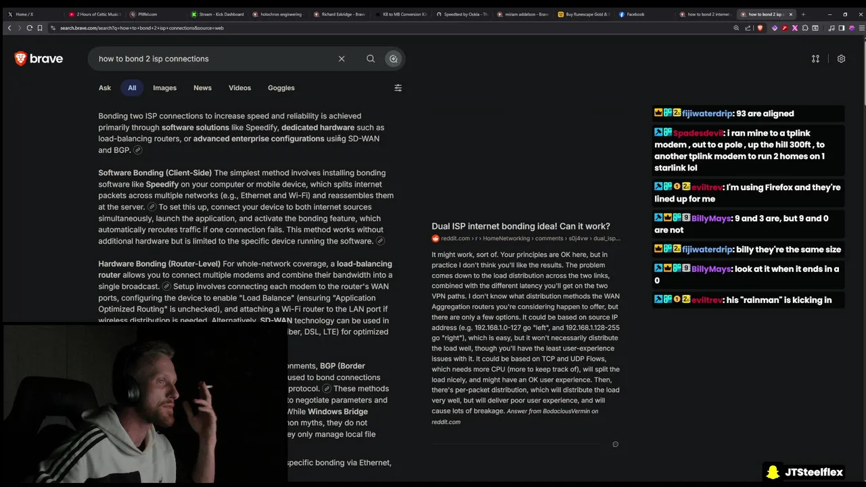This screenshot has width=866, height=487.
Task: Click the Spadesdevil username in chat
Action: [x=698, y=133]
